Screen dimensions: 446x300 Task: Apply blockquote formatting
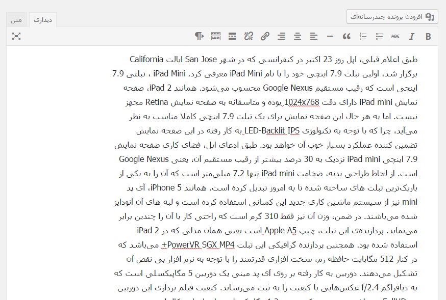coord(346,36)
